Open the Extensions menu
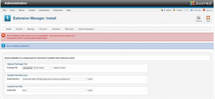215x99 pixels. click(x=58, y=10)
